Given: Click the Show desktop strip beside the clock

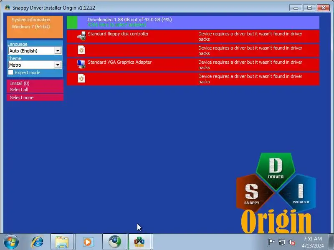Looking at the screenshot, I should click(331, 242).
